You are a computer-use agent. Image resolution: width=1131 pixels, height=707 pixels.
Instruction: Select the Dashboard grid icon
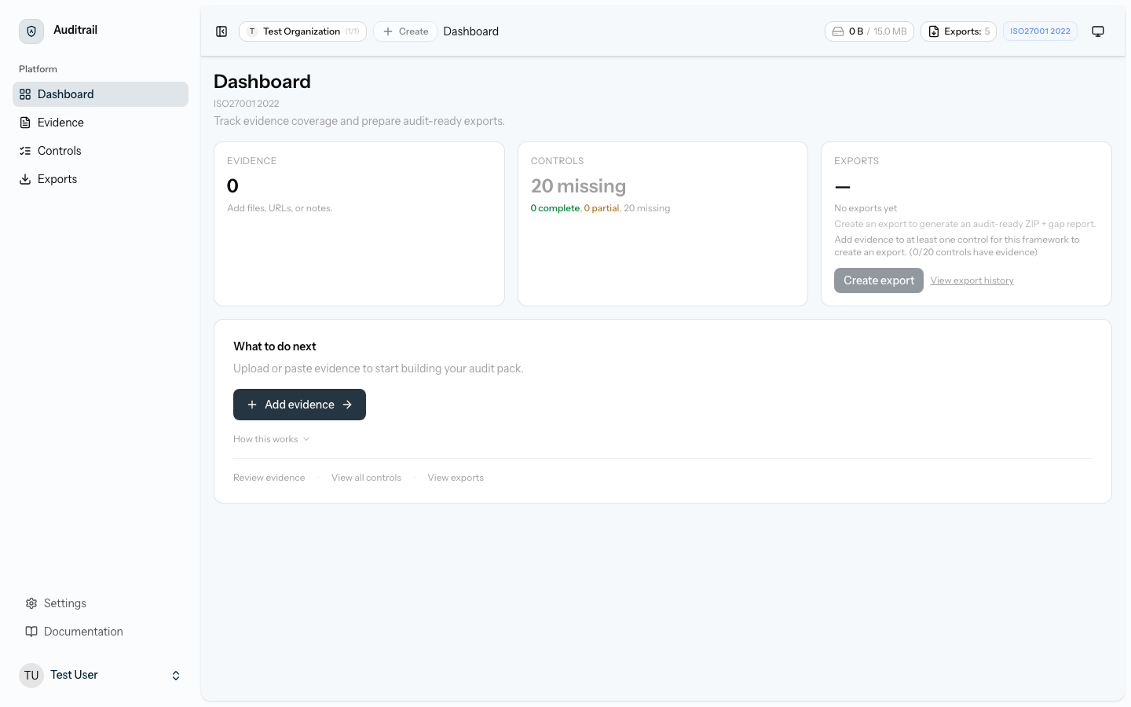26,93
